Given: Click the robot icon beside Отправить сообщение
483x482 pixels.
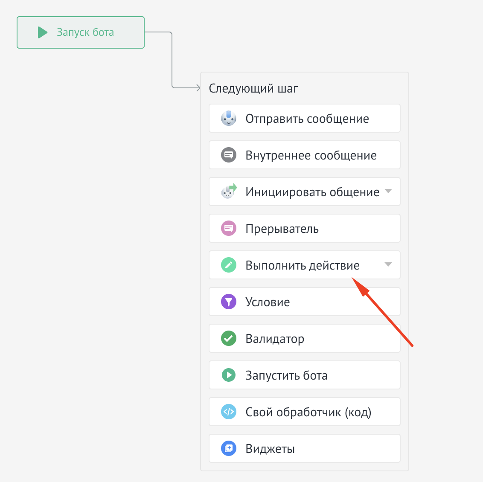Looking at the screenshot, I should click(229, 118).
